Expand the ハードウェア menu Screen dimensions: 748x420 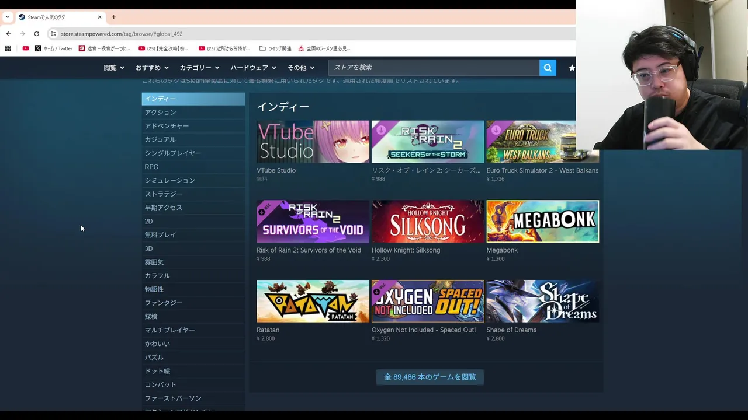[253, 68]
